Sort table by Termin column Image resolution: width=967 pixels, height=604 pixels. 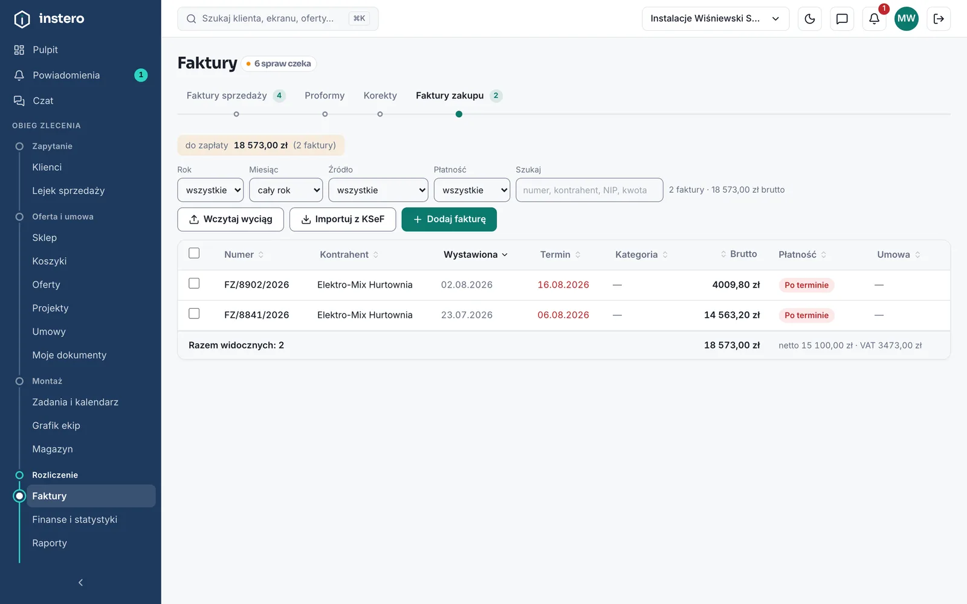[x=560, y=254]
